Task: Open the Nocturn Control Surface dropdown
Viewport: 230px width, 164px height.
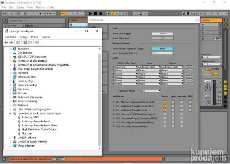Action: coord(126,67)
